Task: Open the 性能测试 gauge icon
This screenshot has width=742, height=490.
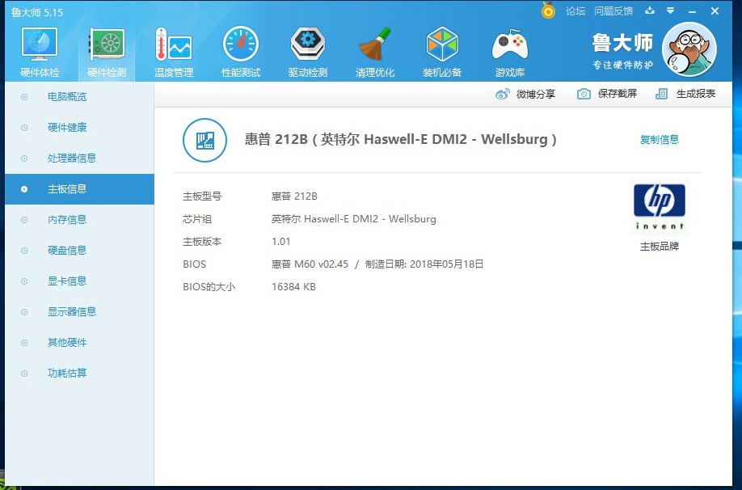Action: (241, 44)
